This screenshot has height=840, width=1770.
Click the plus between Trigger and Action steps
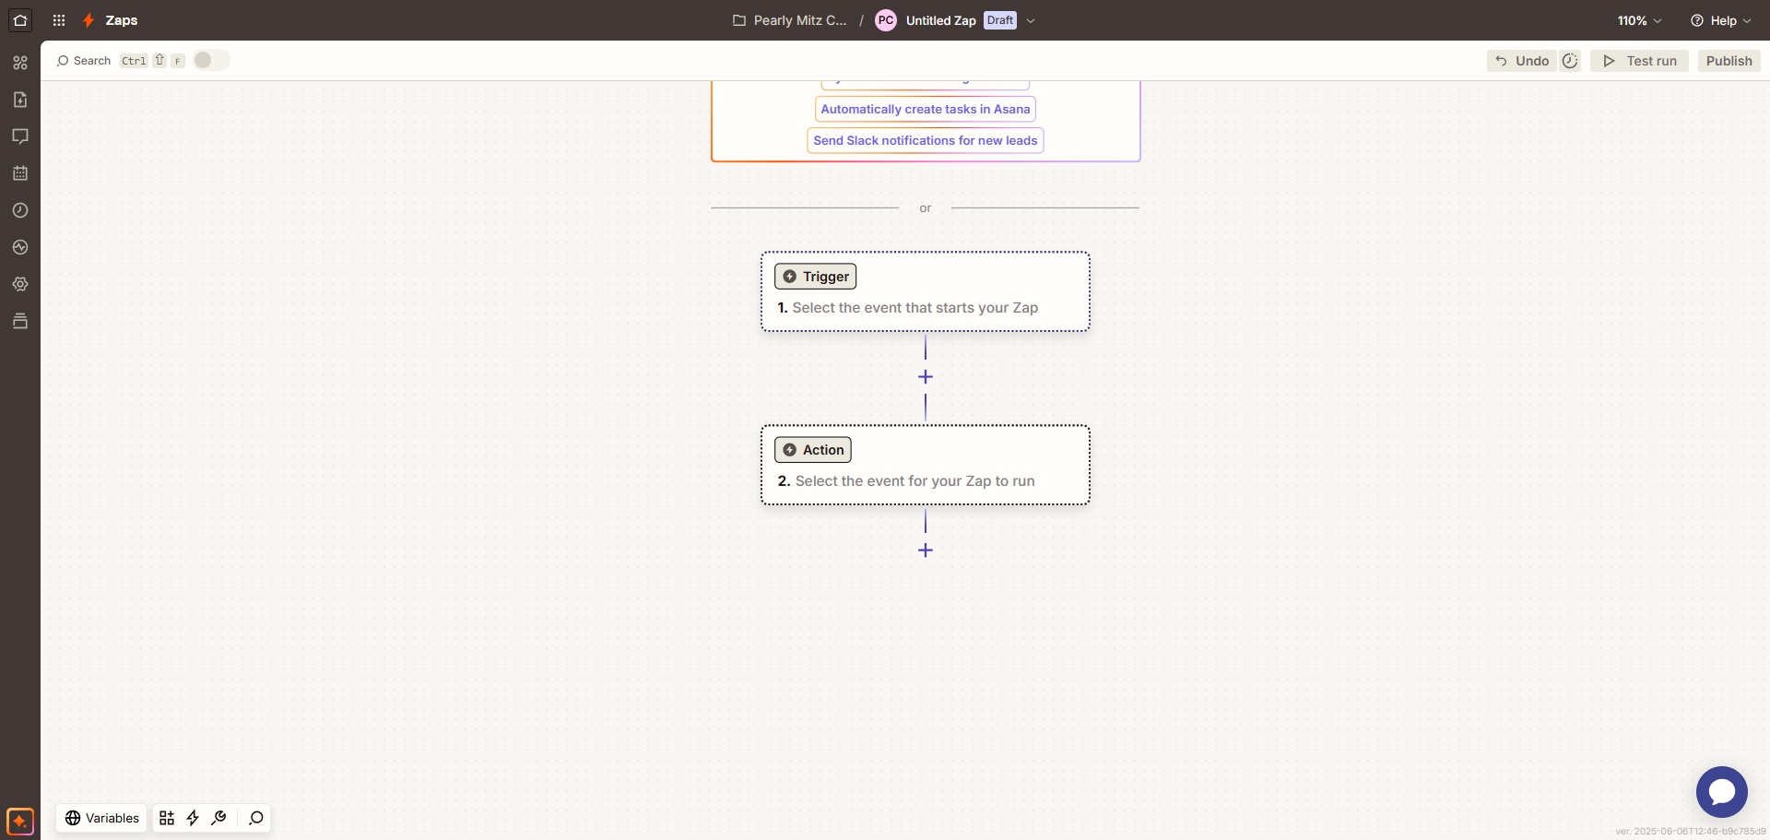coord(925,376)
